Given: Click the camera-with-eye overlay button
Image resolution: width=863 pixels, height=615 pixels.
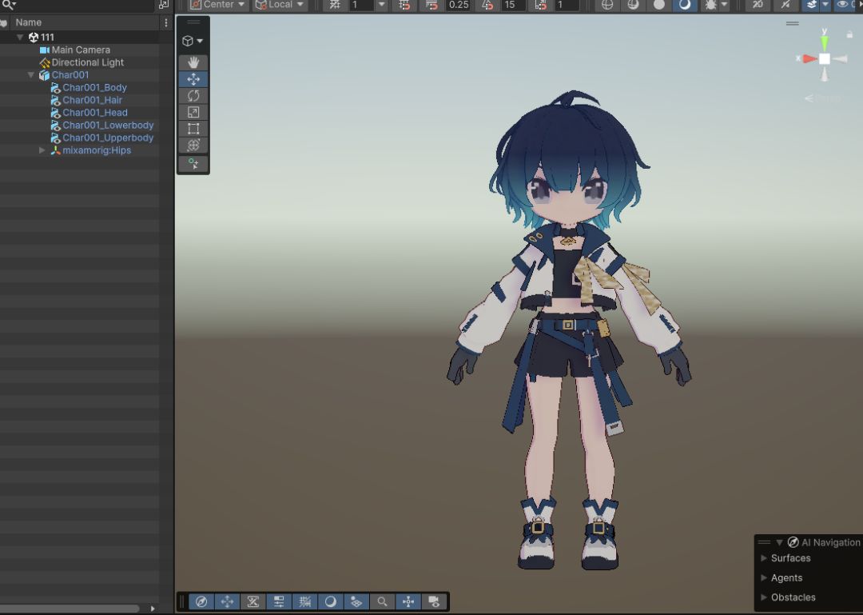Looking at the screenshot, I should pyautogui.click(x=434, y=601).
